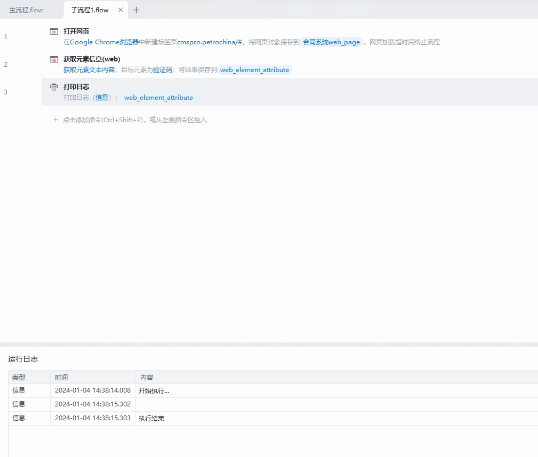Click the 打开网页 browser icon
Viewport: 538px width, 457px height.
[54, 32]
